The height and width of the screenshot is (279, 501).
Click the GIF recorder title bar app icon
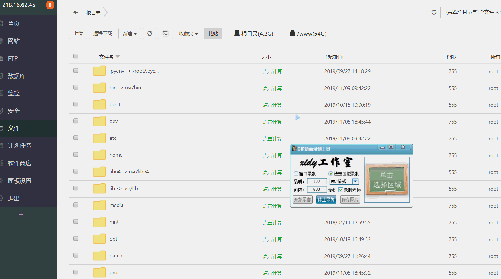click(x=294, y=148)
